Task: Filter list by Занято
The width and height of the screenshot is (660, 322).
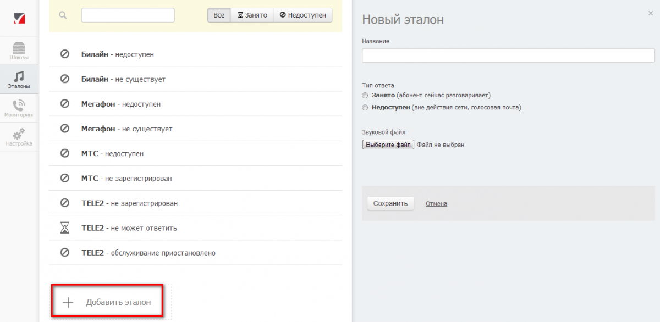Action: (x=252, y=15)
